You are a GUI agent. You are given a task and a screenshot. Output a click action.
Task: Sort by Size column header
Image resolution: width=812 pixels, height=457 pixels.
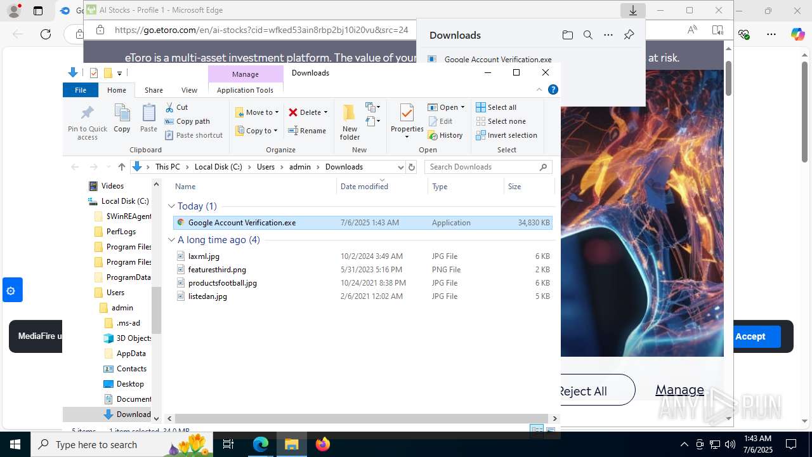click(529, 187)
